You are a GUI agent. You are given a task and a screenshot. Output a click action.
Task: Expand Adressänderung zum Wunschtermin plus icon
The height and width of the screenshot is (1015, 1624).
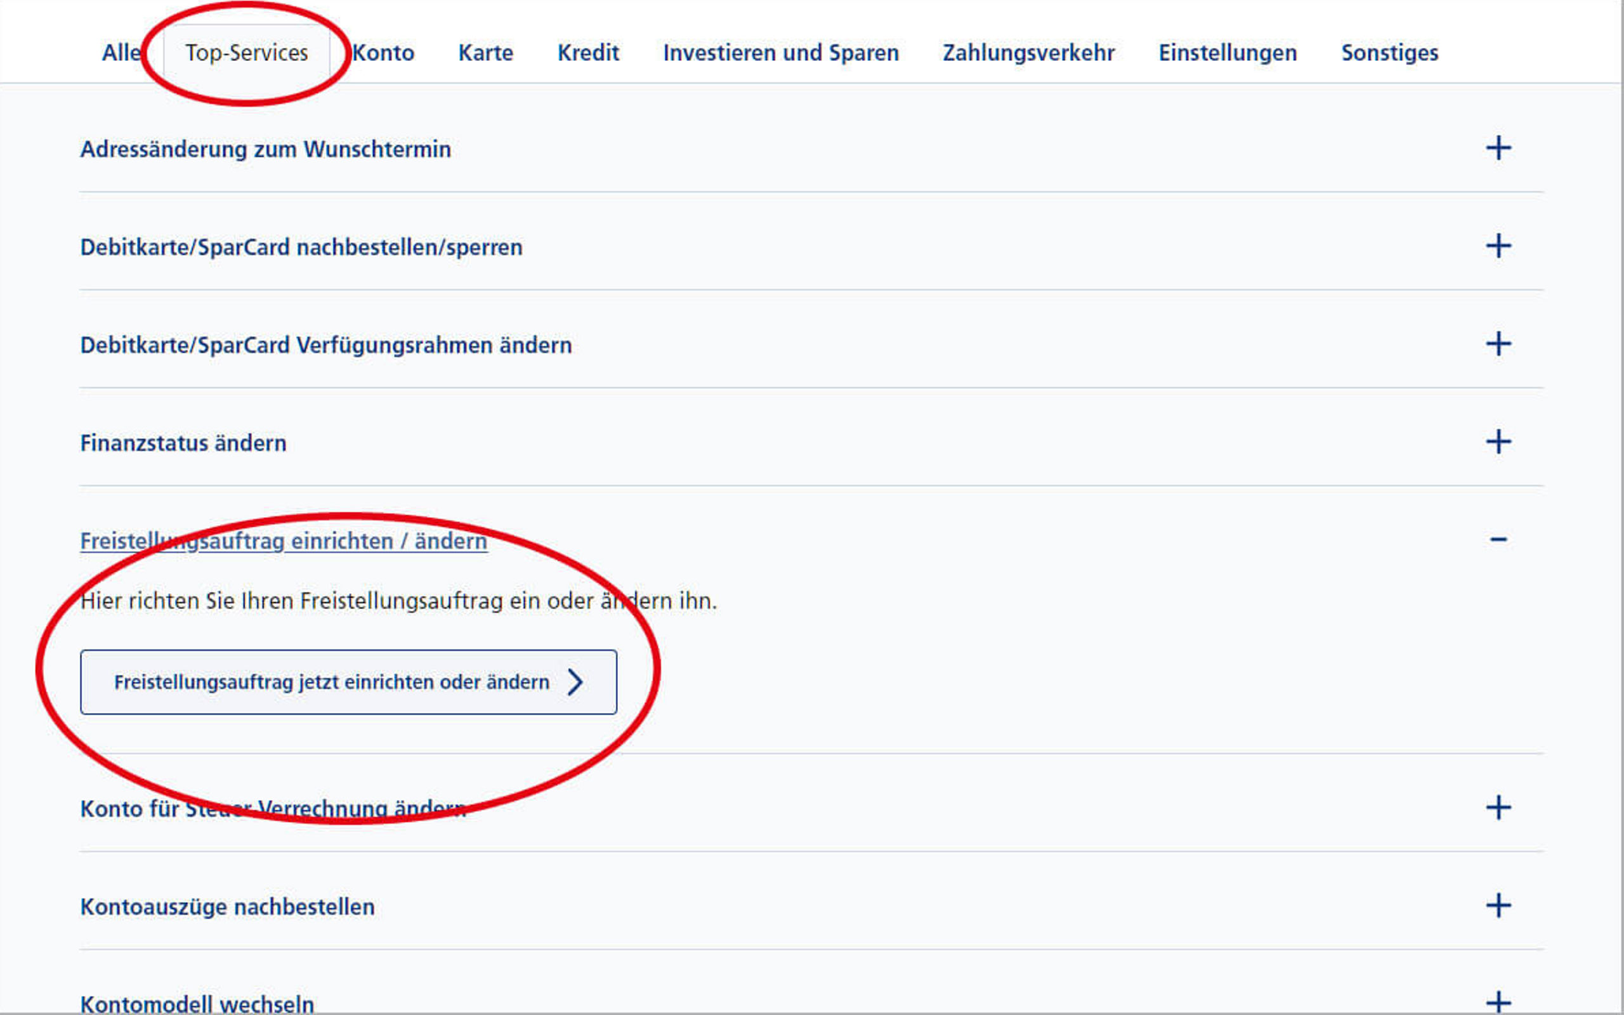point(1498,148)
